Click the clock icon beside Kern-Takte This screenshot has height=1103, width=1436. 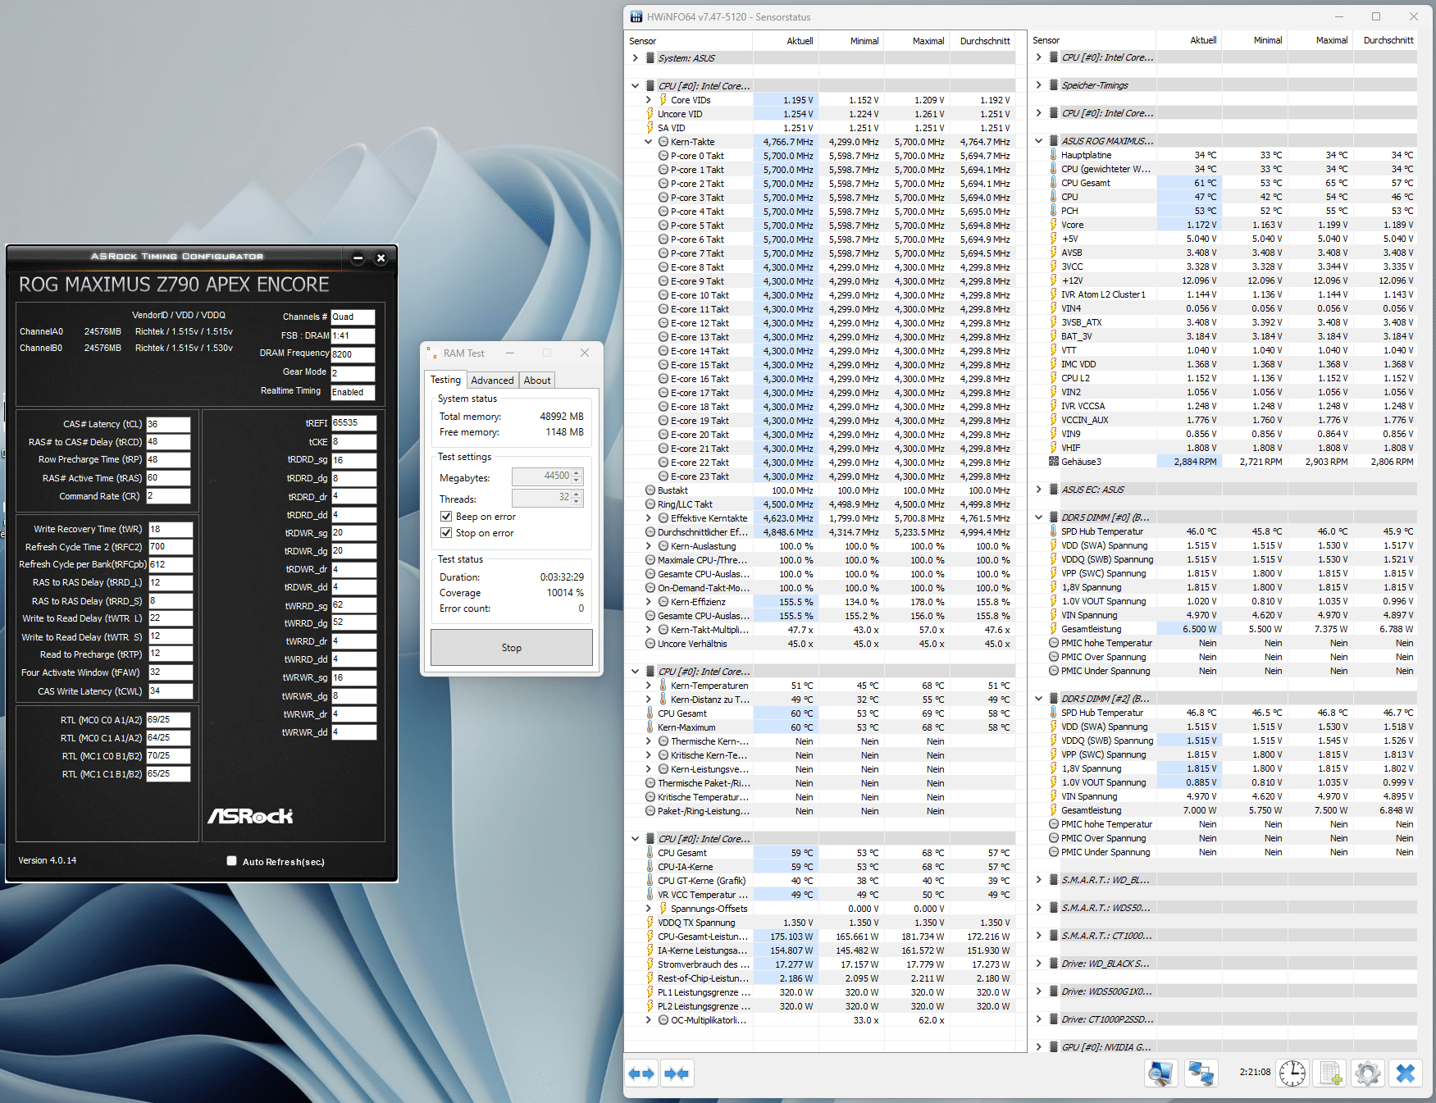point(663,142)
